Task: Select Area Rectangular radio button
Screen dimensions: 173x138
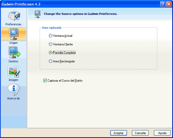Action: 51,61
